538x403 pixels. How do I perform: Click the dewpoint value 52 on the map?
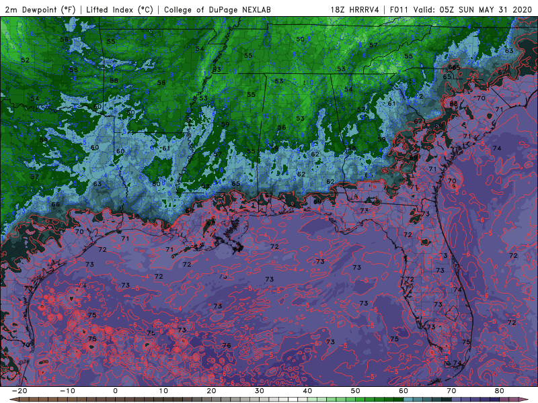(25, 60)
